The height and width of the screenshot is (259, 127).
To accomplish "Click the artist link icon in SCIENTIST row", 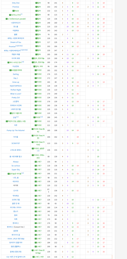I will click(33, 142).
